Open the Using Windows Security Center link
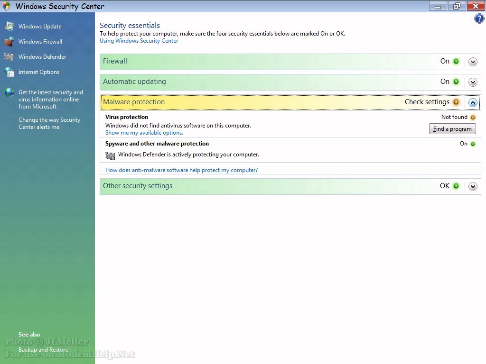The width and height of the screenshot is (486, 364). 139,41
